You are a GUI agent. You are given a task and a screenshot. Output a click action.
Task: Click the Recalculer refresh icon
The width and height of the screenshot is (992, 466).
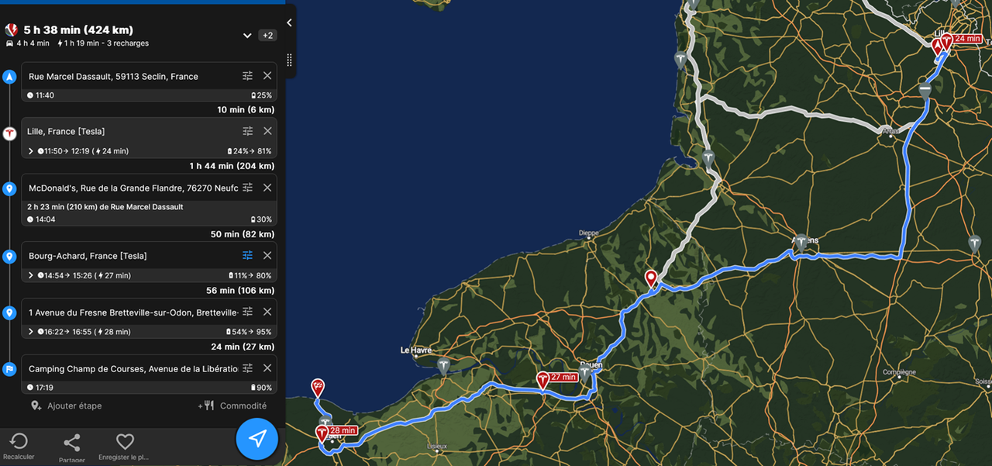pos(18,442)
